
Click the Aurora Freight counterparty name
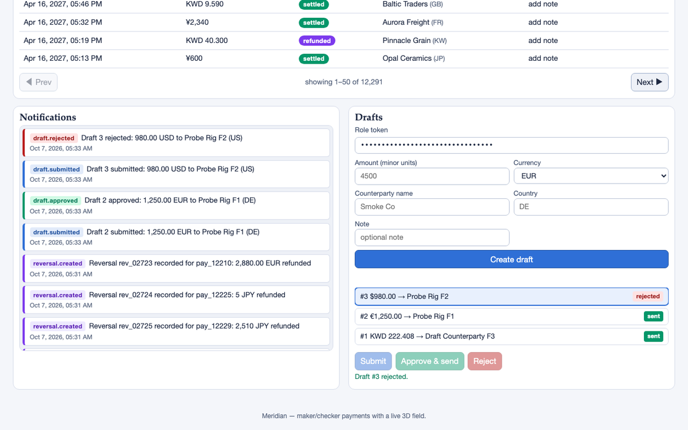pos(406,22)
